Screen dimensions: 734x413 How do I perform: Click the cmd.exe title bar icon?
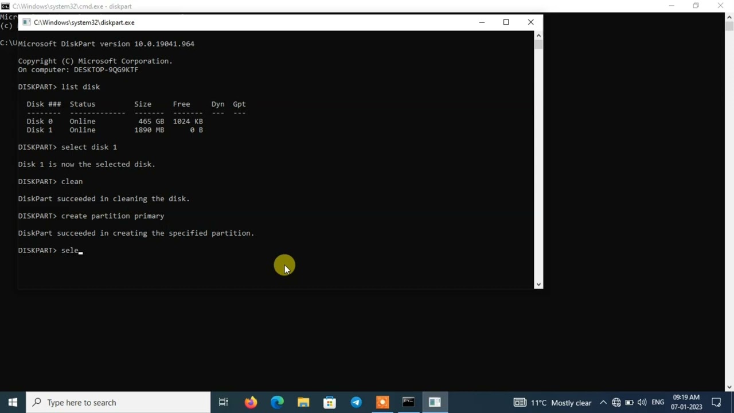tap(5, 6)
